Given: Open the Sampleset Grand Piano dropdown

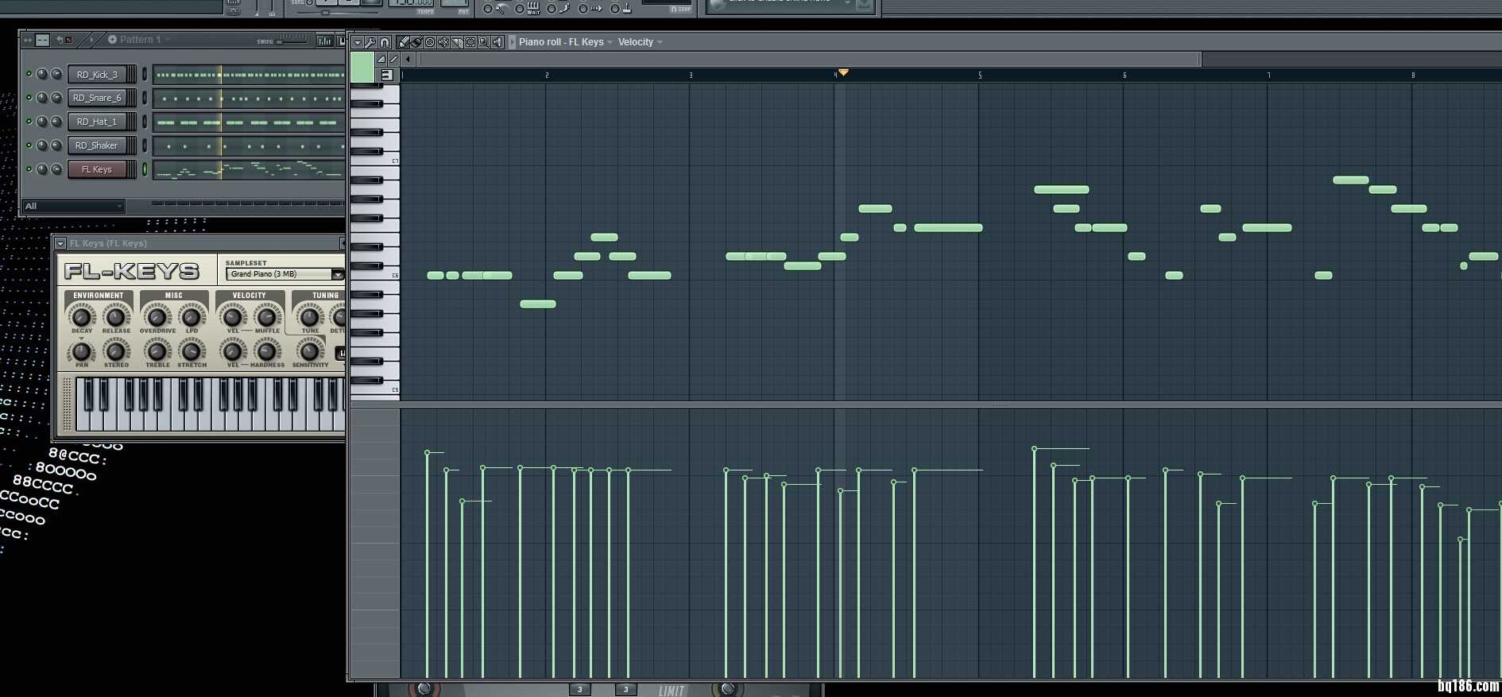Looking at the screenshot, I should (x=338, y=274).
